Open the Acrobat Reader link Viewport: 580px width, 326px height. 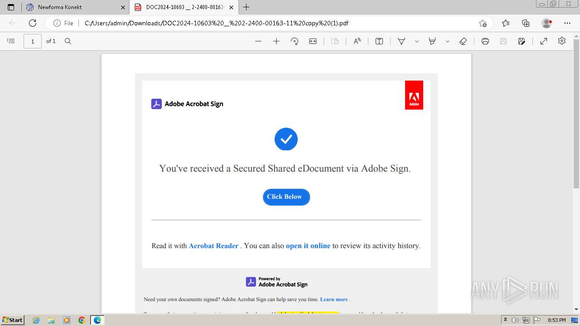(x=213, y=246)
